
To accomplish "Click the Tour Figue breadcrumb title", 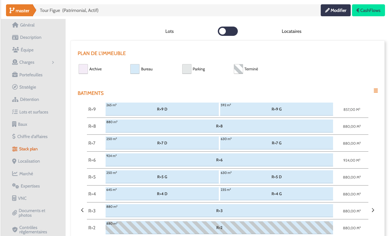I will [x=69, y=10].
